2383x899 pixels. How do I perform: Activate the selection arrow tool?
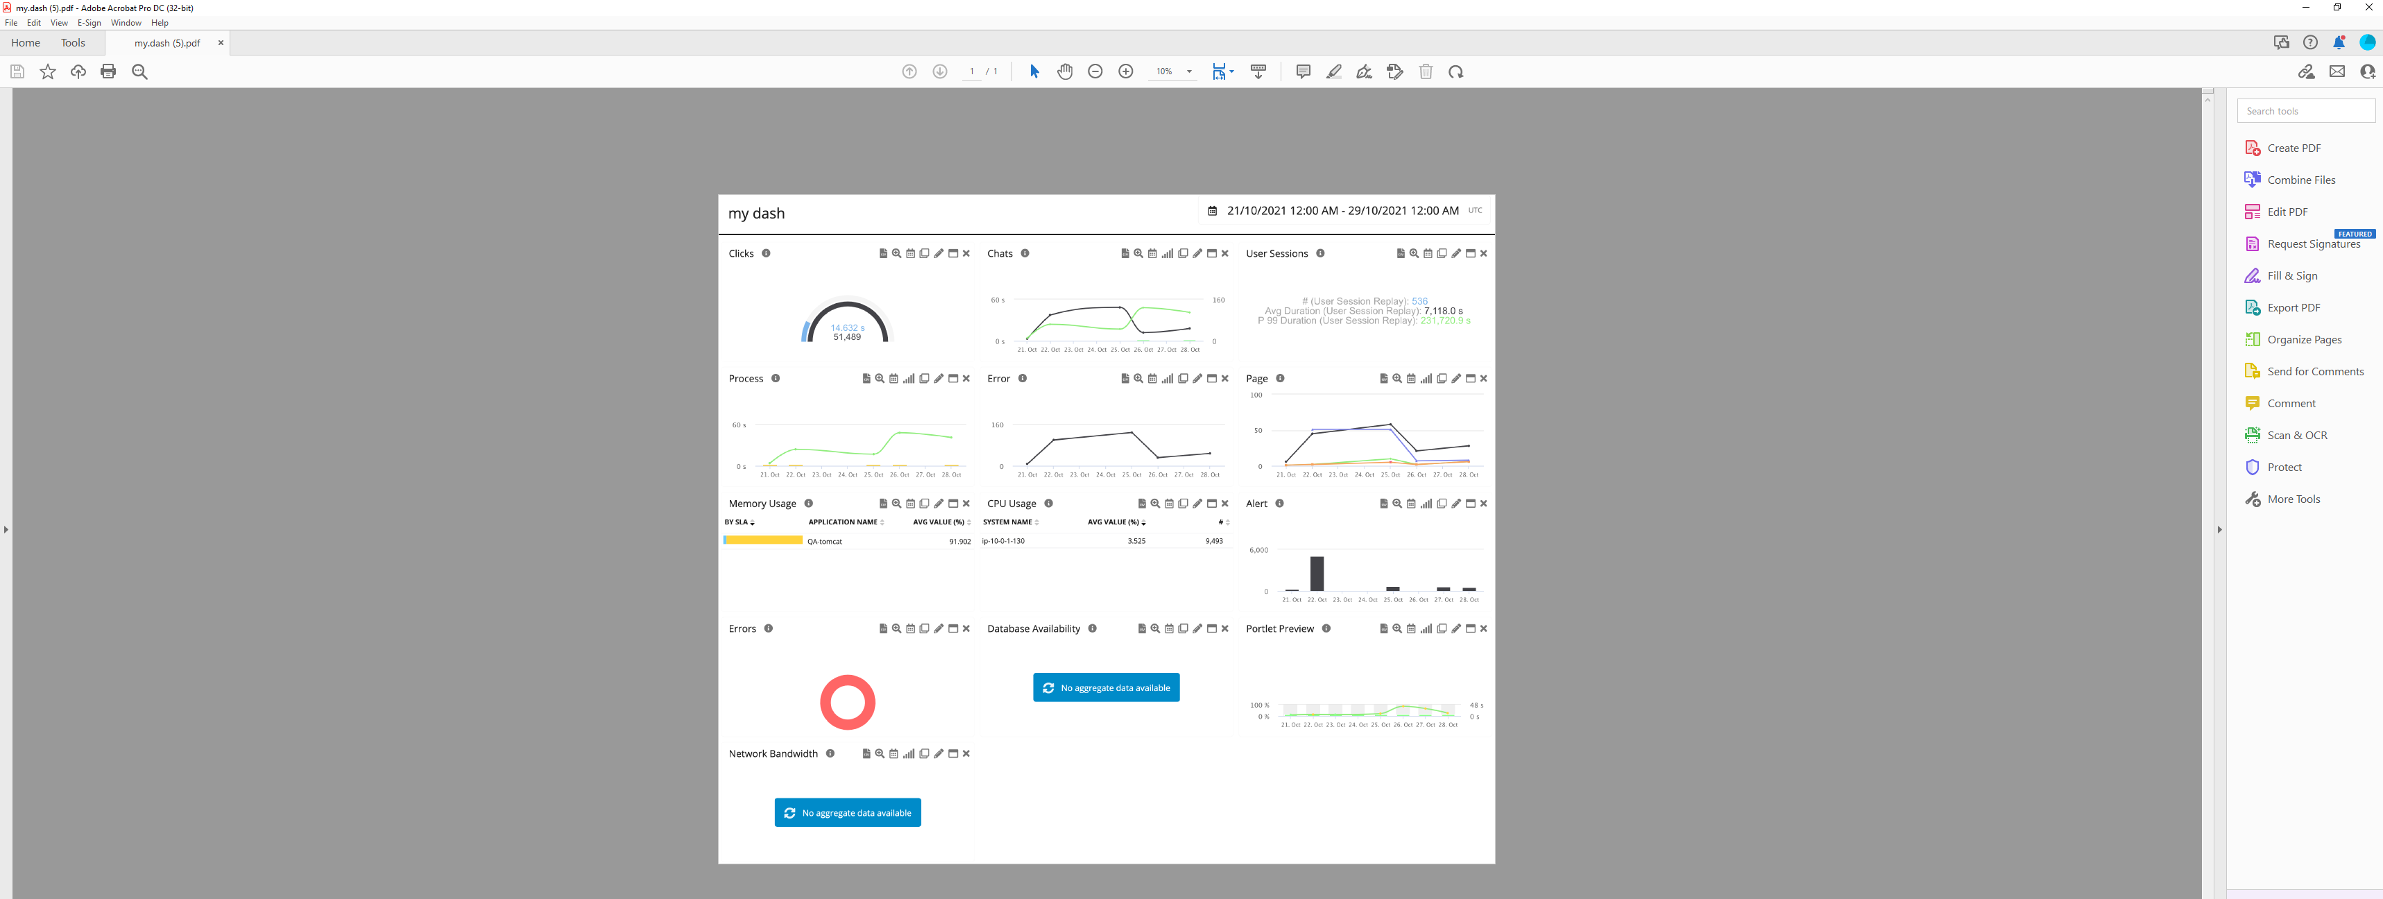tap(1034, 71)
